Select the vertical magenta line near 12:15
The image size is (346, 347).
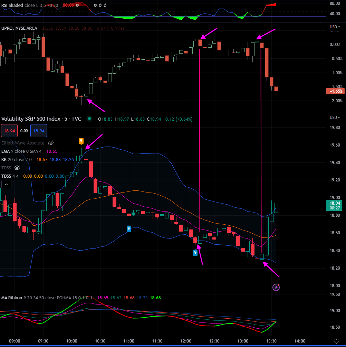click(200, 138)
